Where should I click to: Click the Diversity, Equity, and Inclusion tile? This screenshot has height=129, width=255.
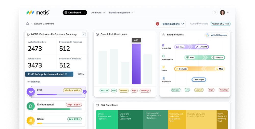(201, 120)
